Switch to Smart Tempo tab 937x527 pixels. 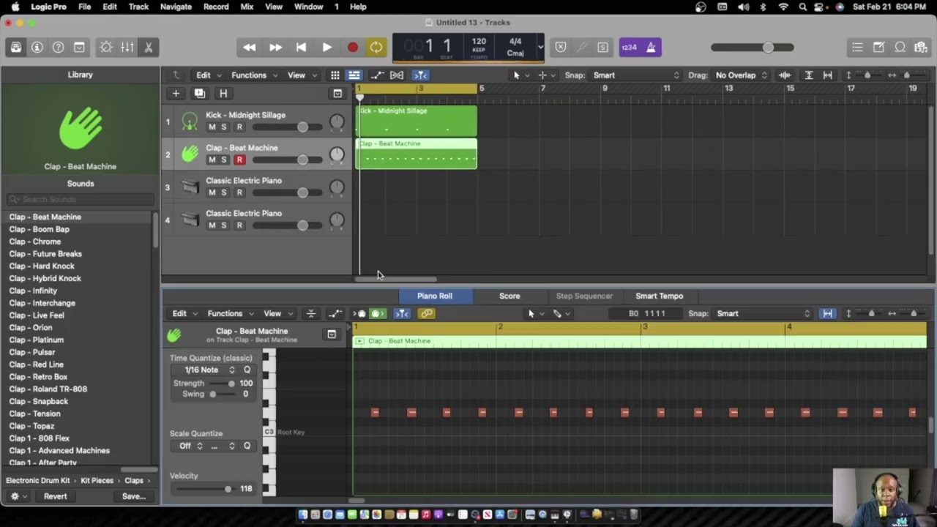[660, 296]
